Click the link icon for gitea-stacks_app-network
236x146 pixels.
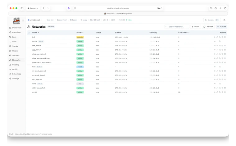tap(217, 62)
